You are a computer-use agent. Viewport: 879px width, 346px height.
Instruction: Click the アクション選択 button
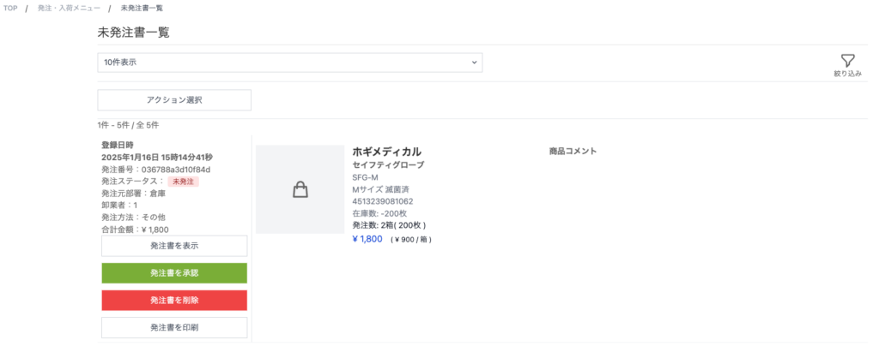174,100
